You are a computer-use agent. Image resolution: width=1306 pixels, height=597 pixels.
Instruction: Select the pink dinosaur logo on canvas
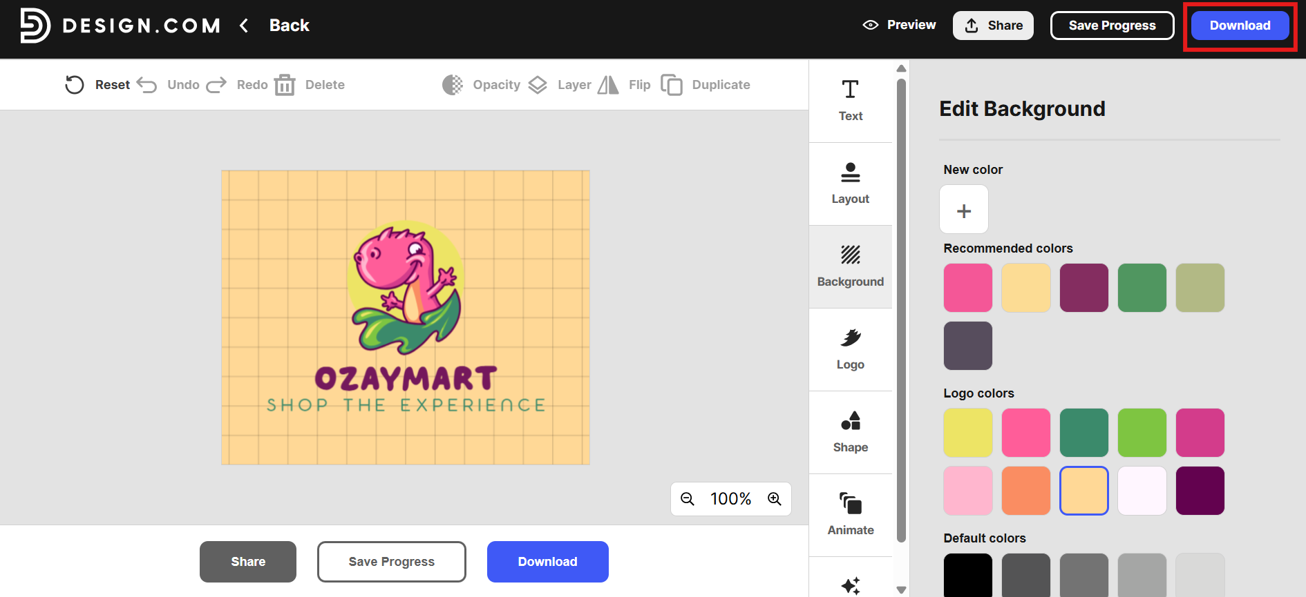[406, 287]
